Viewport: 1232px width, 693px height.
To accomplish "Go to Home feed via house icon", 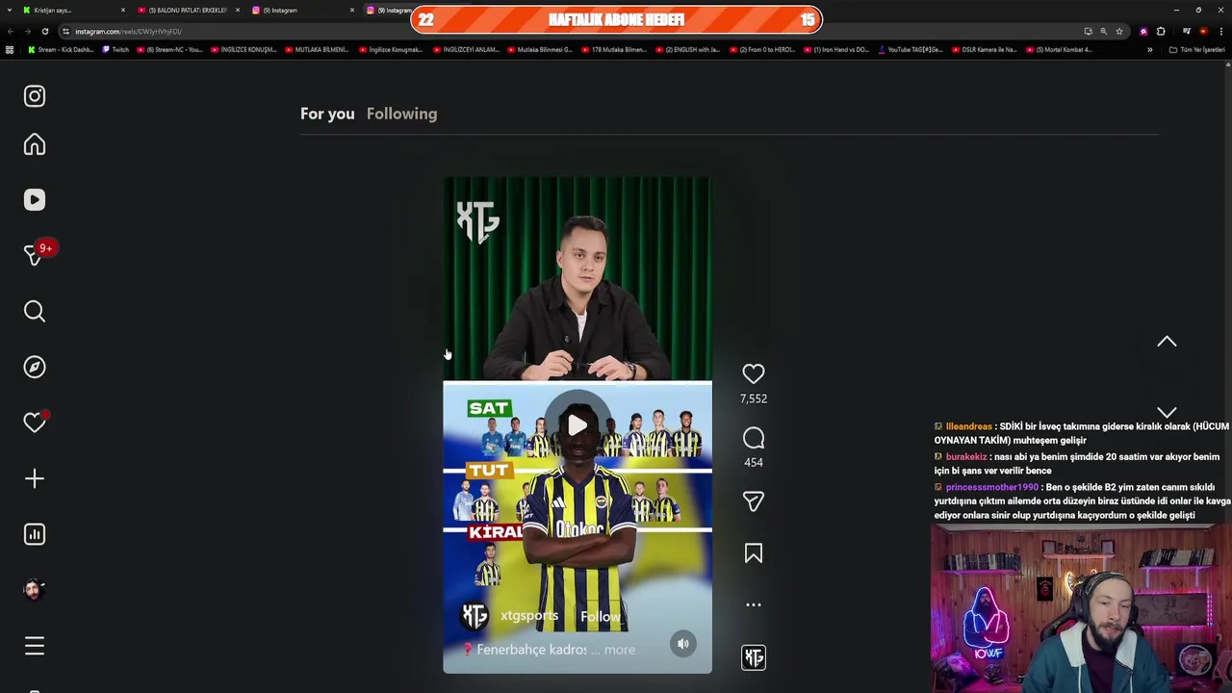I will [35, 144].
